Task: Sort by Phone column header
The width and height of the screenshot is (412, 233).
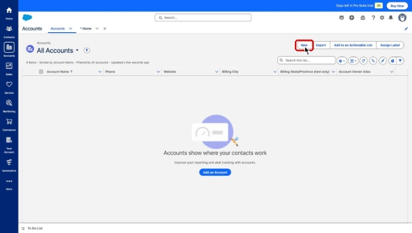Action: [x=110, y=71]
